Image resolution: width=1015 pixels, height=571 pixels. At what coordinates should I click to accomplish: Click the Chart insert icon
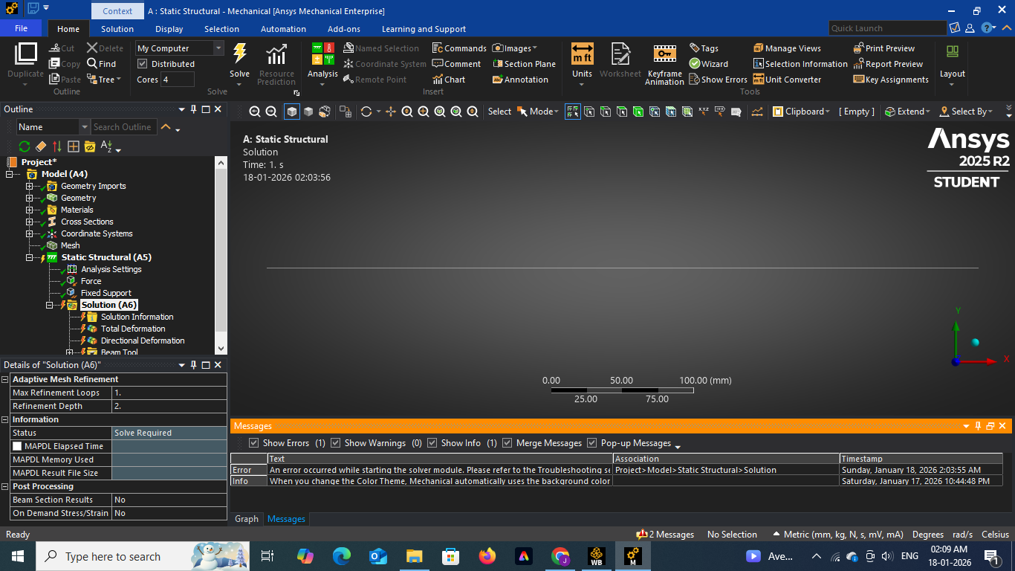[449, 80]
